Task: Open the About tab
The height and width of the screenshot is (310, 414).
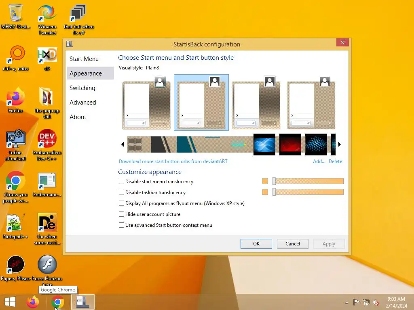Action: (91, 117)
